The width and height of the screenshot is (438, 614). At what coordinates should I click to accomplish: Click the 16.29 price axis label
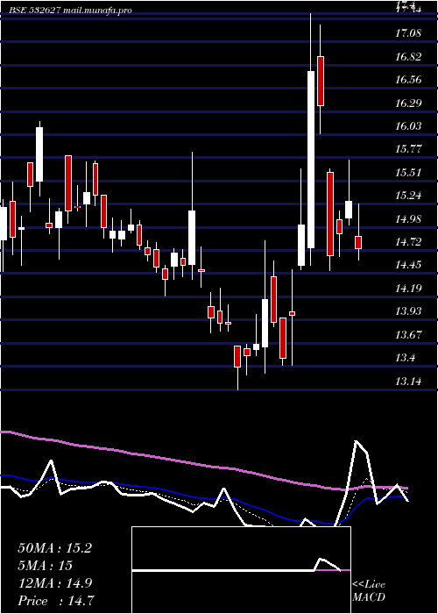coord(408,104)
